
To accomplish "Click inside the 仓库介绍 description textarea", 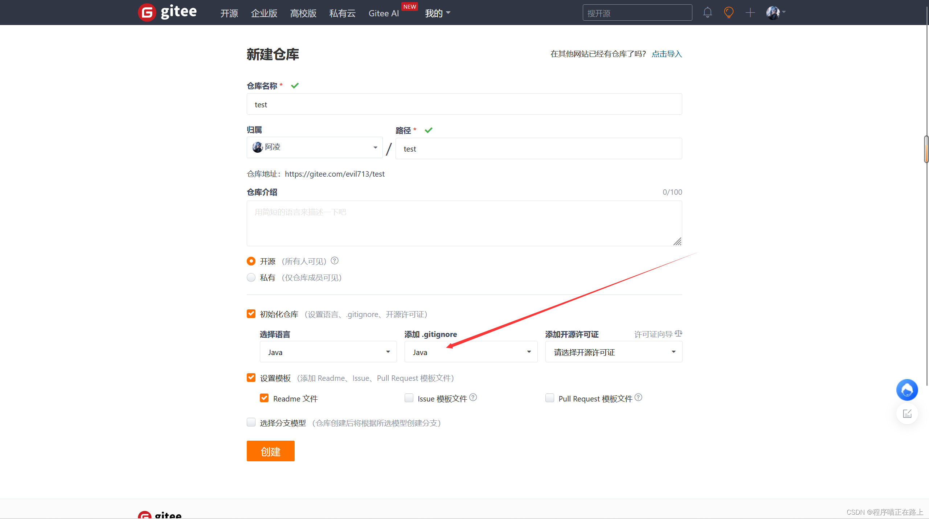I will [464, 223].
